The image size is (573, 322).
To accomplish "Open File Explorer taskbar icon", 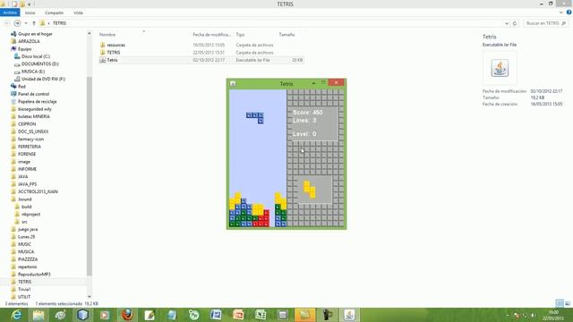I will [38, 315].
